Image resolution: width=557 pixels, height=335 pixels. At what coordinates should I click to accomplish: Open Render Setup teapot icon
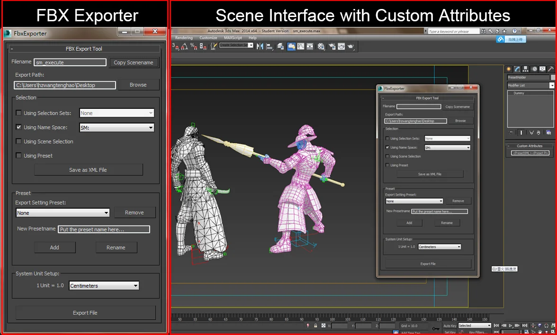(x=332, y=46)
